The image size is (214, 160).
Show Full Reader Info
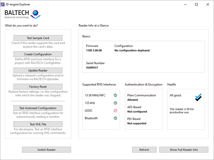[184, 150]
